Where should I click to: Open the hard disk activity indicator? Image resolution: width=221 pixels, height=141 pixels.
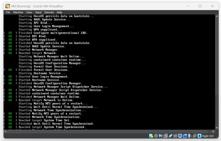[151, 136]
